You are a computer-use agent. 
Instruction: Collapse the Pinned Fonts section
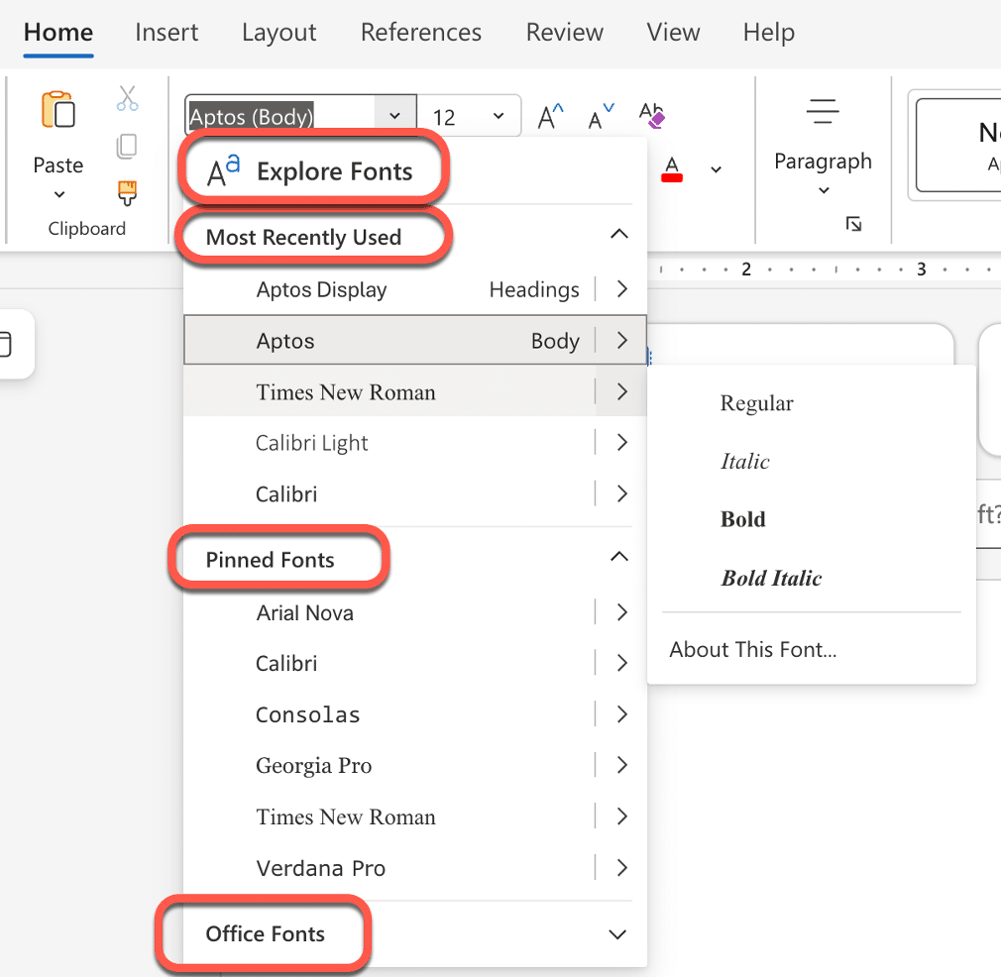(x=618, y=558)
